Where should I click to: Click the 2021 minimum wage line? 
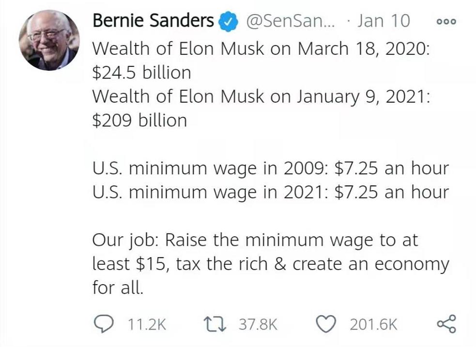(x=270, y=192)
